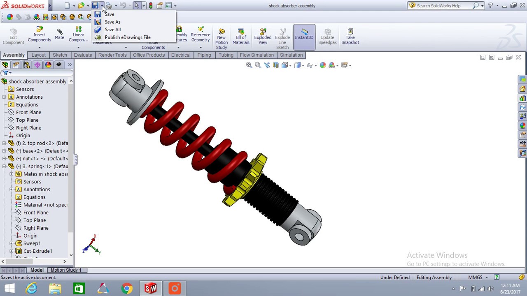Open the File Properties icon in top toolbar
The width and height of the screenshot is (527, 296).
point(159,5)
